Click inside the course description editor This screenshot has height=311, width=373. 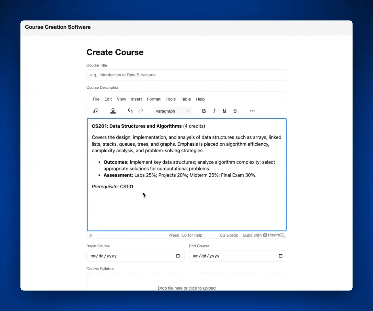186,202
